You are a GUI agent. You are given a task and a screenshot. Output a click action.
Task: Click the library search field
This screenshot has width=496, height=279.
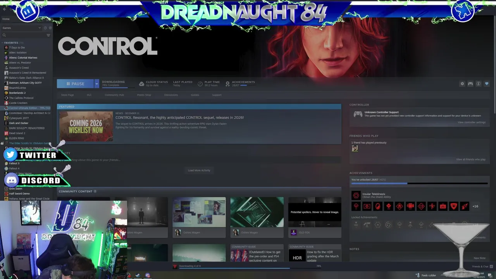pyautogui.click(x=23, y=35)
